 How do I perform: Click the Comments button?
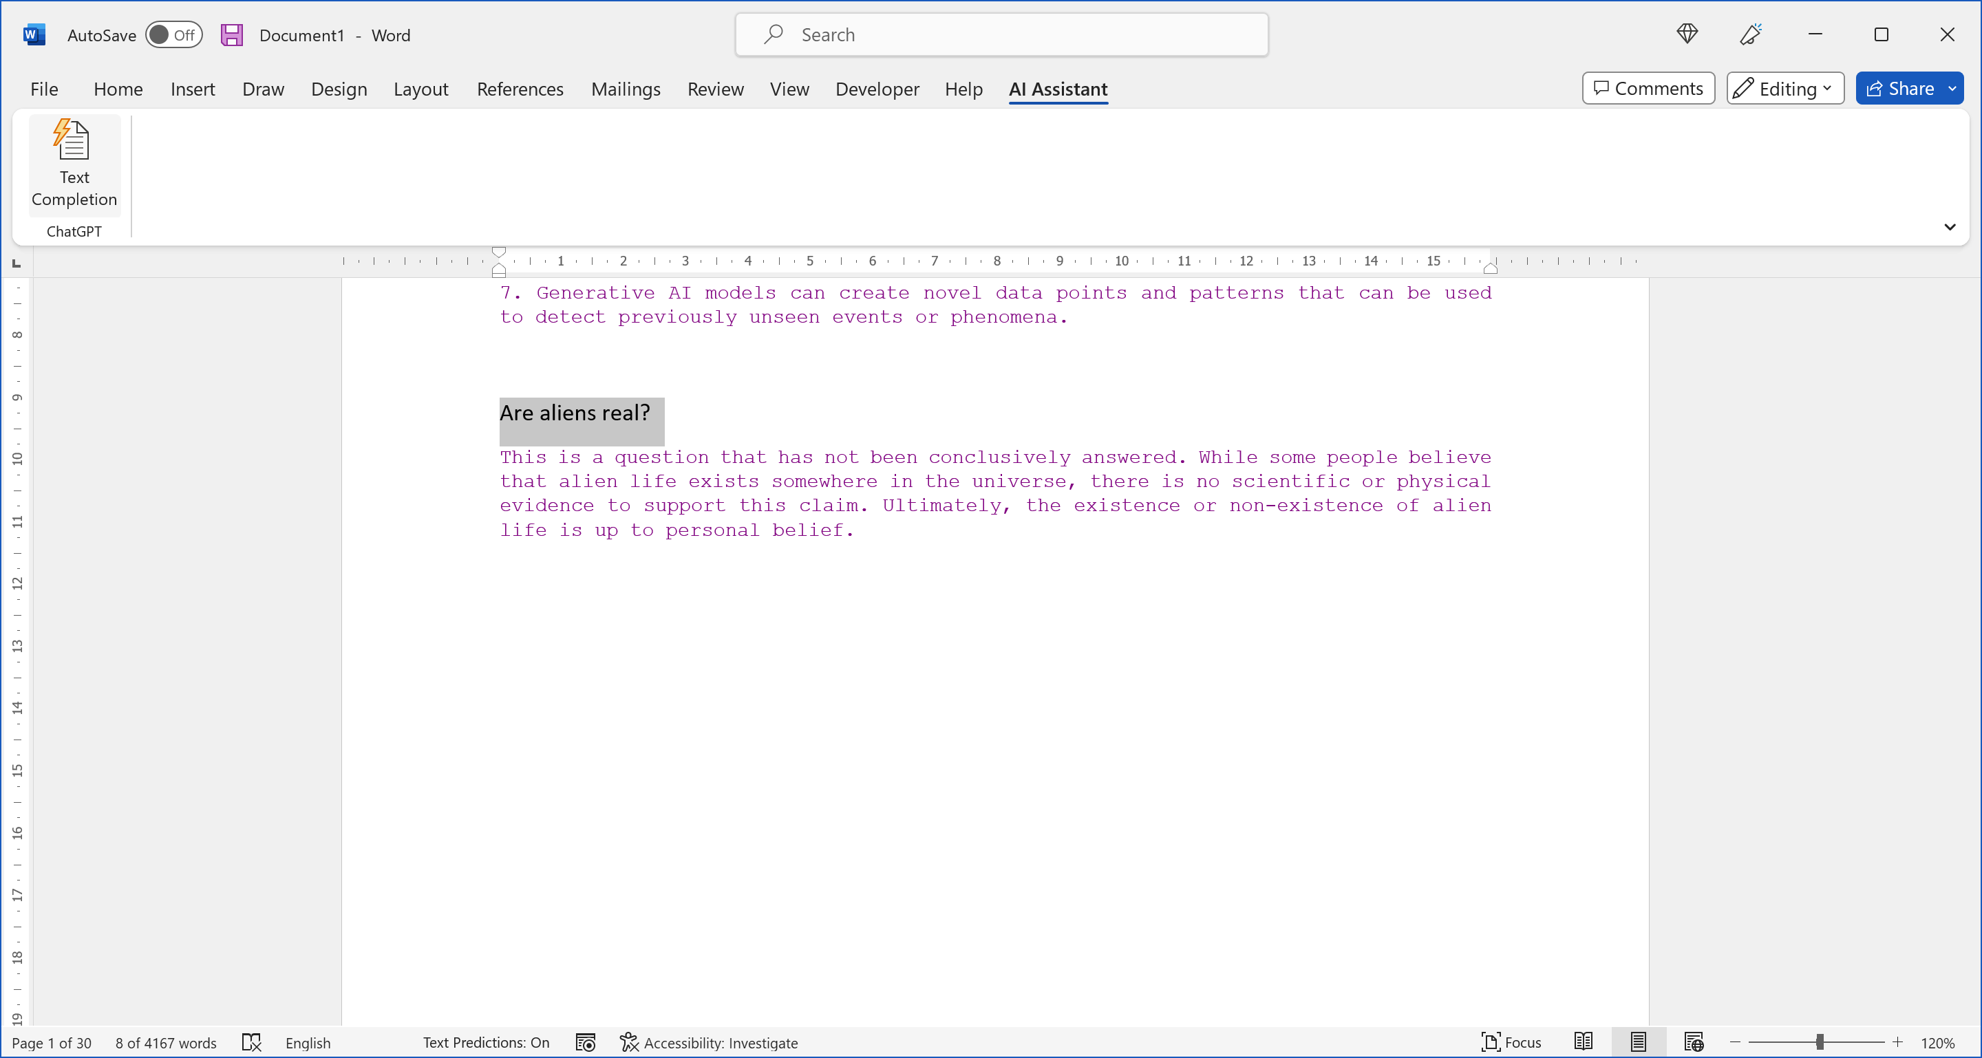pos(1648,89)
